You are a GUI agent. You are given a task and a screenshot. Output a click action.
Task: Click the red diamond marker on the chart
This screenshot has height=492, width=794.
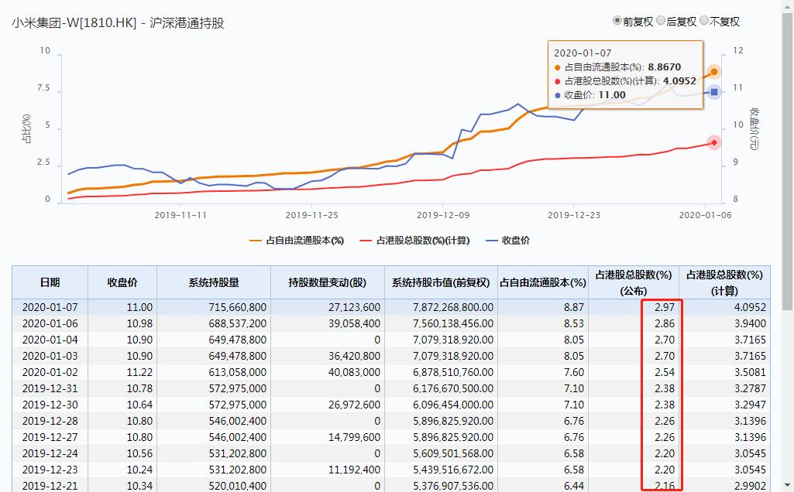[x=714, y=142]
